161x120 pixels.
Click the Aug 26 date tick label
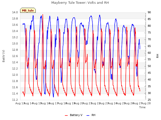point(129,103)
